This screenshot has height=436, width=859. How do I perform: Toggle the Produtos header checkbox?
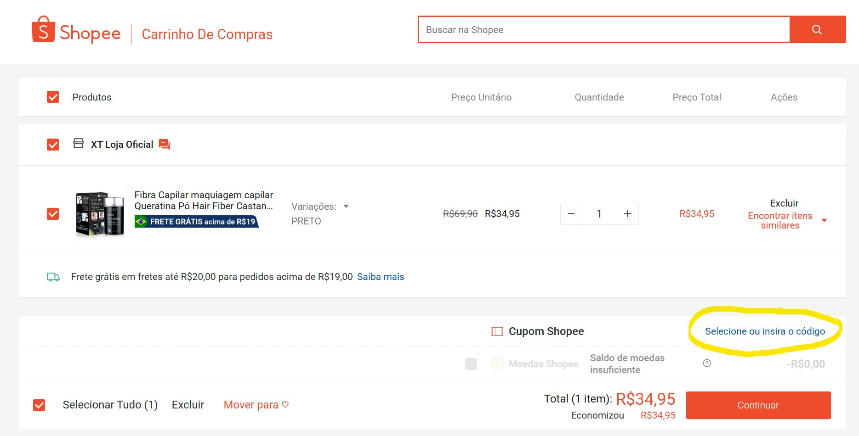click(53, 97)
